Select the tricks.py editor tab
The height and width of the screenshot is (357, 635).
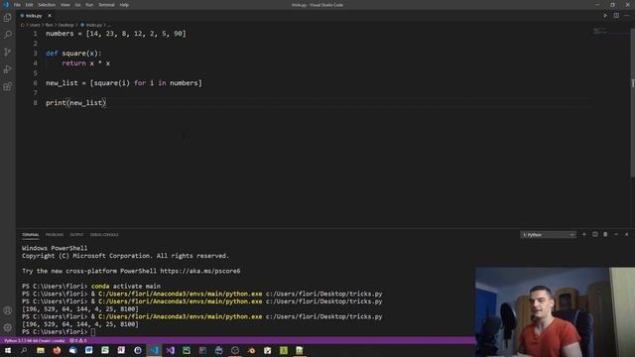click(x=35, y=16)
